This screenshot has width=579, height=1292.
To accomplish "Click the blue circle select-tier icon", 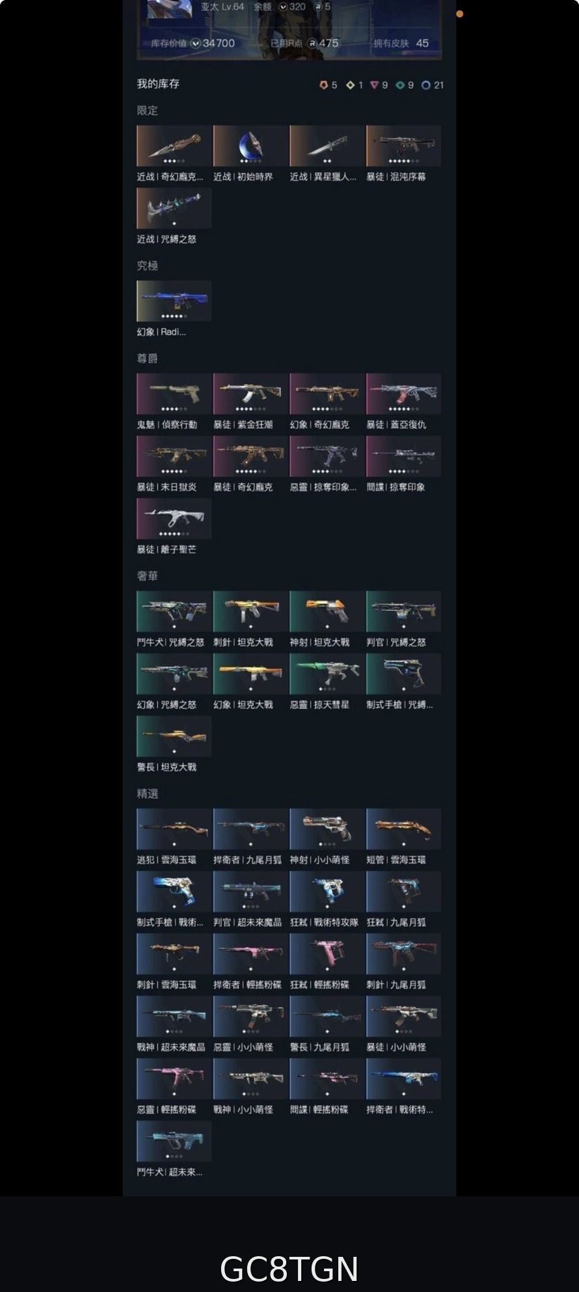I will click(425, 85).
